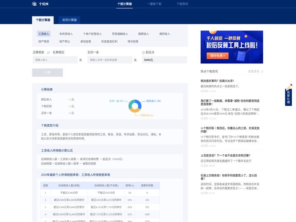Viewport: 296px width, 222px height.
Task: Click the 五险一金 0% chart label
Action: tap(116, 101)
